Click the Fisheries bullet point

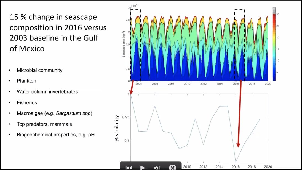27,102
